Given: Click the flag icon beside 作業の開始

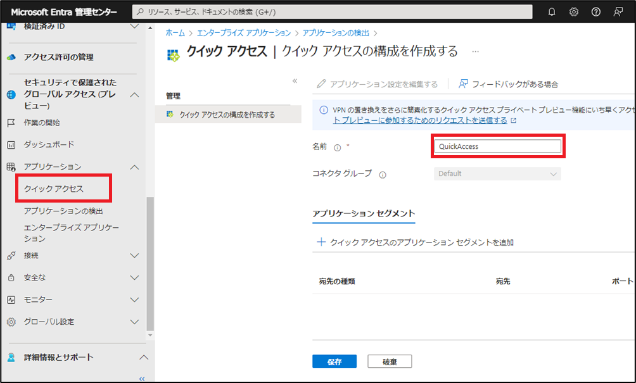Looking at the screenshot, I should click(x=11, y=123).
